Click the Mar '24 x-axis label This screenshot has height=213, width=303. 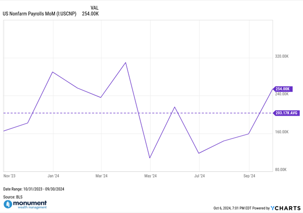pyautogui.click(x=101, y=176)
